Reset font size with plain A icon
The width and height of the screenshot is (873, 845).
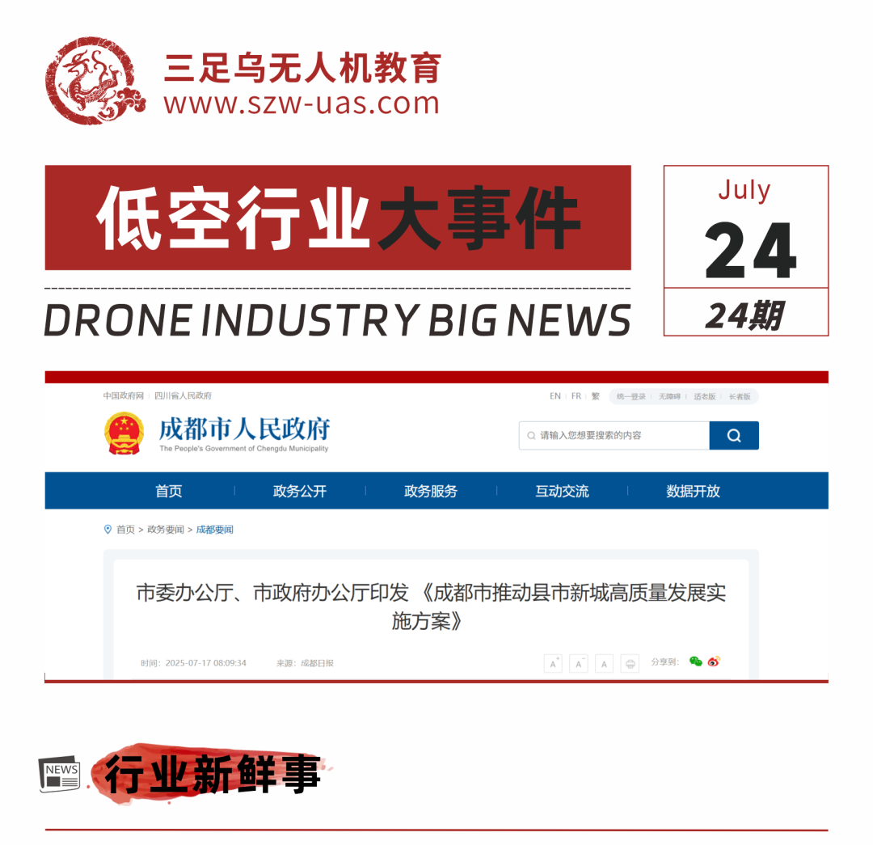[x=604, y=664]
